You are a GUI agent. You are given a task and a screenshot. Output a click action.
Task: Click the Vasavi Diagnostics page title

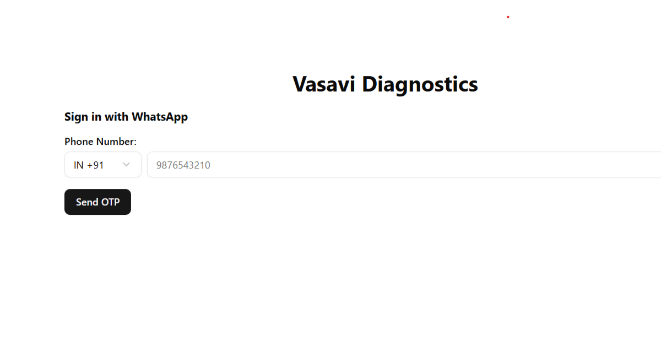click(x=386, y=84)
